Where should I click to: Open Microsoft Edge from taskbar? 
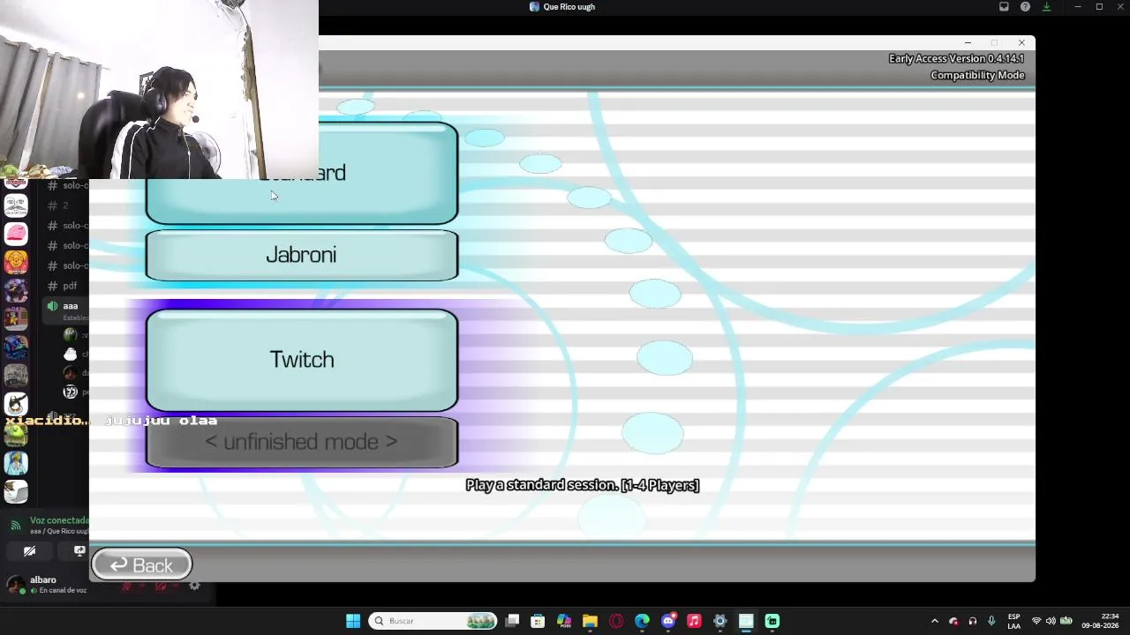tap(642, 621)
